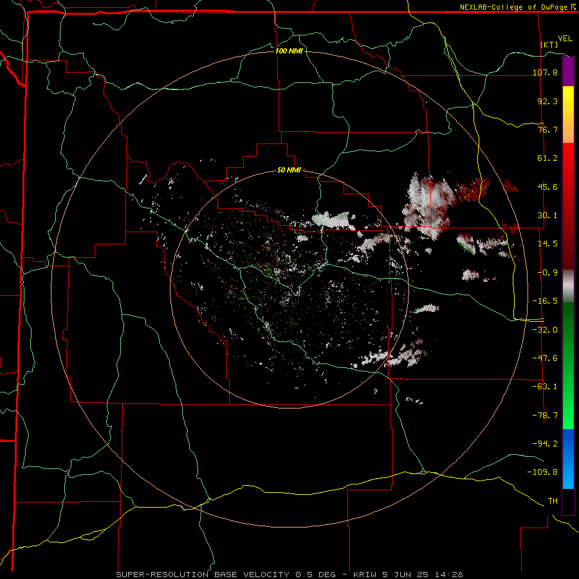This screenshot has height=579, width=579.
Task: Click the -94.2 velocity scale value
Action: (x=545, y=443)
